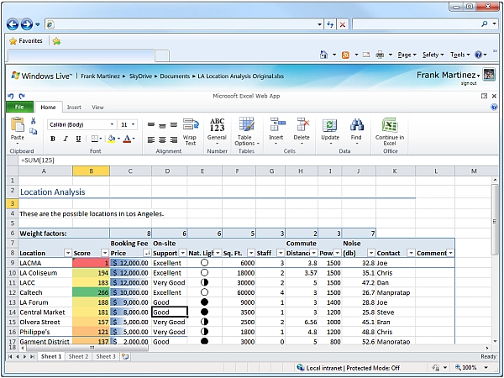
Task: Click the browser Forward button
Action: coord(27,24)
